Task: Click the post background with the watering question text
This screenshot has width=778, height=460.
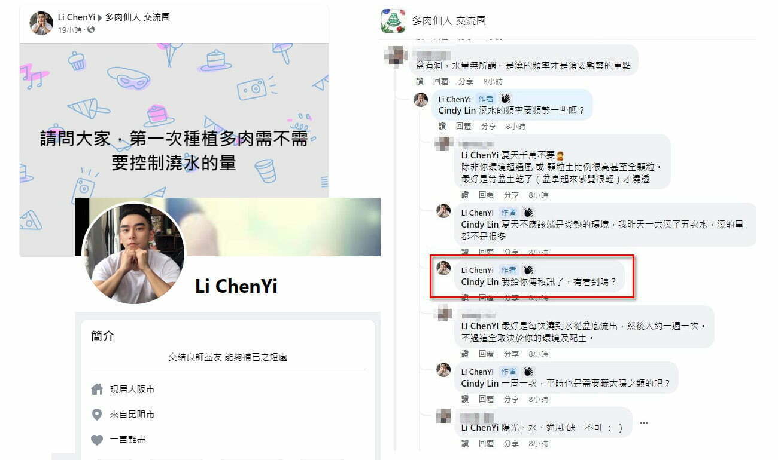Action: (174, 119)
